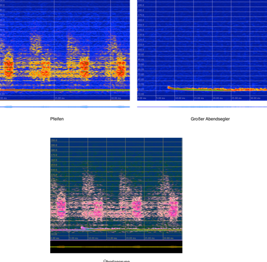The height and width of the screenshot is (262, 267).
Task: Click the waveform strip under the Pfeifen spectrogram
Action: coord(65,107)
